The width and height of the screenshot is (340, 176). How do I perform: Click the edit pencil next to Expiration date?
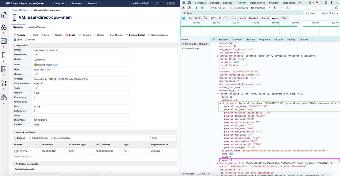click(x=41, y=83)
